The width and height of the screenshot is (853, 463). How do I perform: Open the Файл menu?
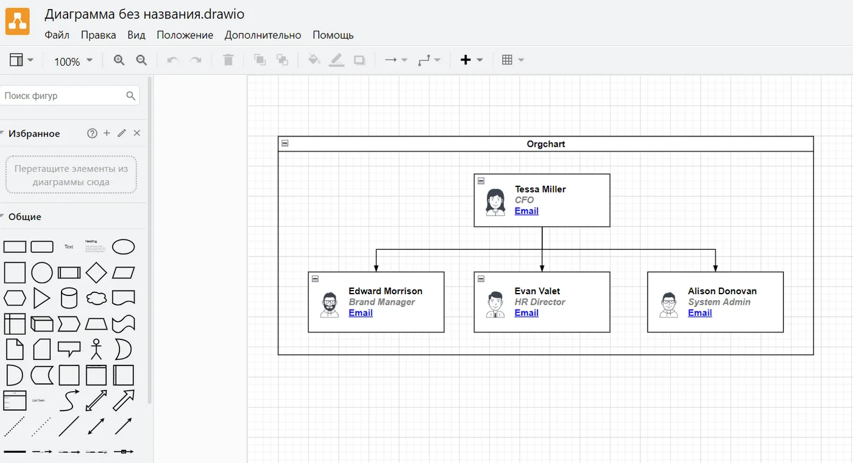[57, 35]
